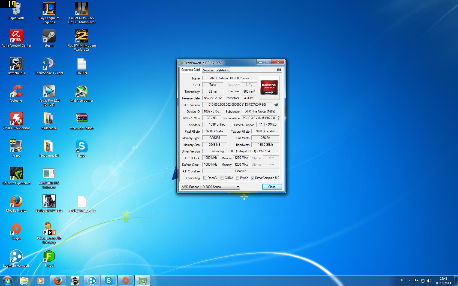Click the Windows Start button
Viewport: 458px width, 286px height.
click(7, 280)
